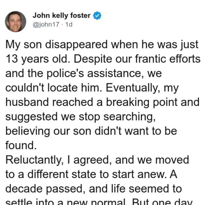The height and width of the screenshot is (205, 205).
Task: Click the line 'decade passed, and life seemed to'
Action: coord(94,189)
